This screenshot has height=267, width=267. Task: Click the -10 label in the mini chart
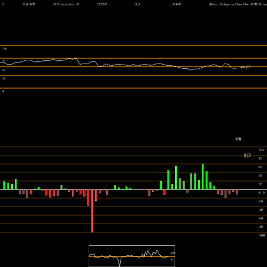(x=172, y=253)
